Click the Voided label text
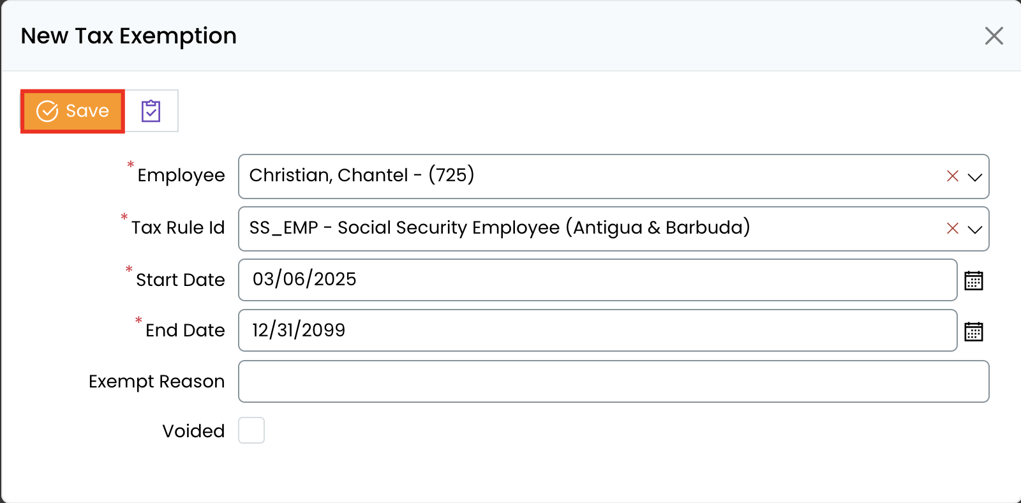This screenshot has width=1021, height=503. (193, 432)
